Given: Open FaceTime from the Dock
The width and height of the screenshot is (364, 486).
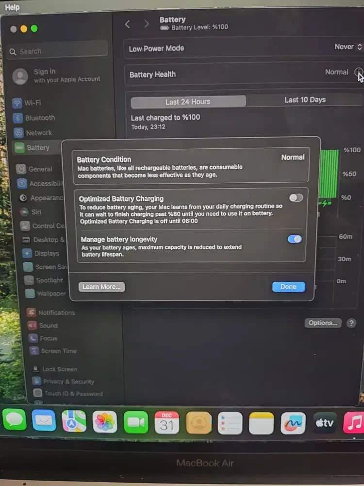Looking at the screenshot, I should (x=135, y=422).
